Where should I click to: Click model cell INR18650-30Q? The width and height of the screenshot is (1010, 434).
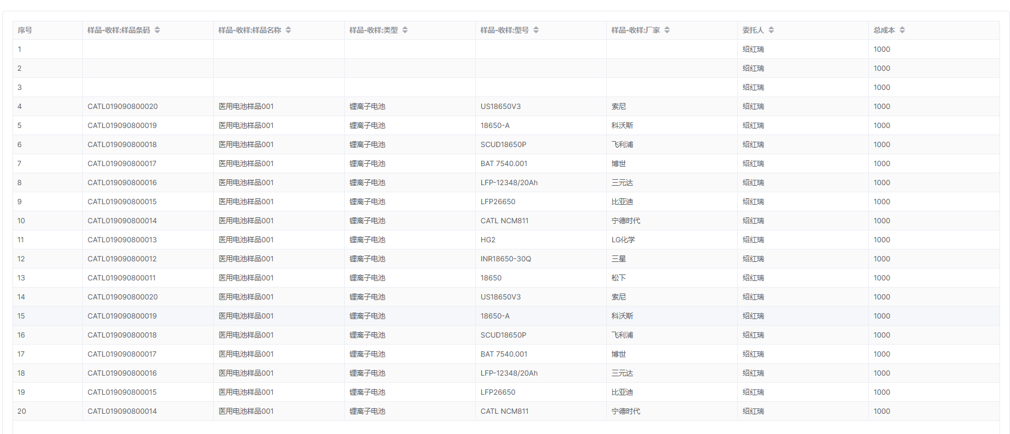(x=506, y=259)
